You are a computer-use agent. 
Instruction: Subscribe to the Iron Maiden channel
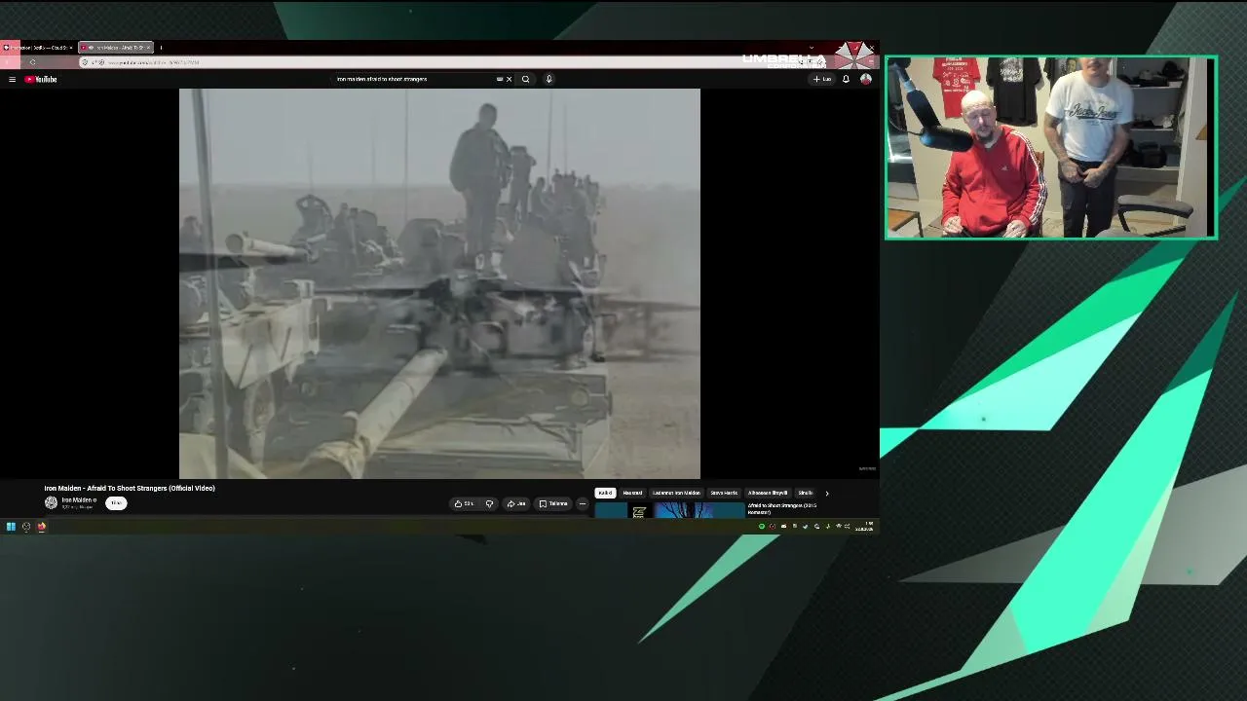[116, 502]
